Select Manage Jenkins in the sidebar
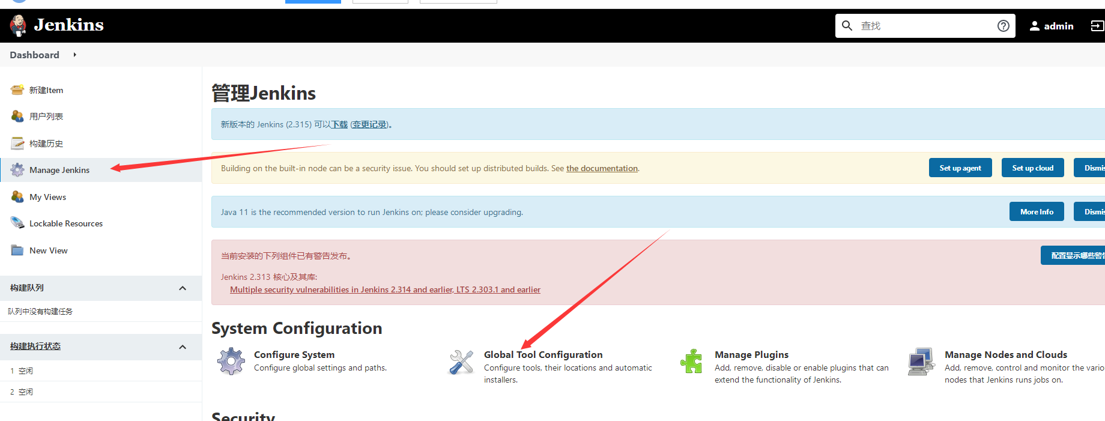Image resolution: width=1105 pixels, height=421 pixels. coord(59,170)
